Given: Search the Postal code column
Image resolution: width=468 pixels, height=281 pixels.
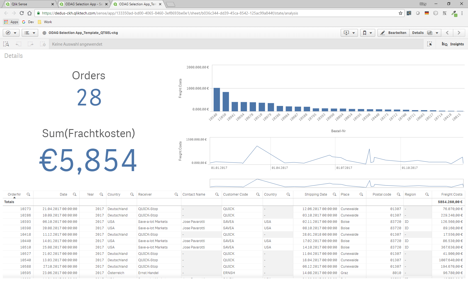Looking at the screenshot, I should coord(399,194).
